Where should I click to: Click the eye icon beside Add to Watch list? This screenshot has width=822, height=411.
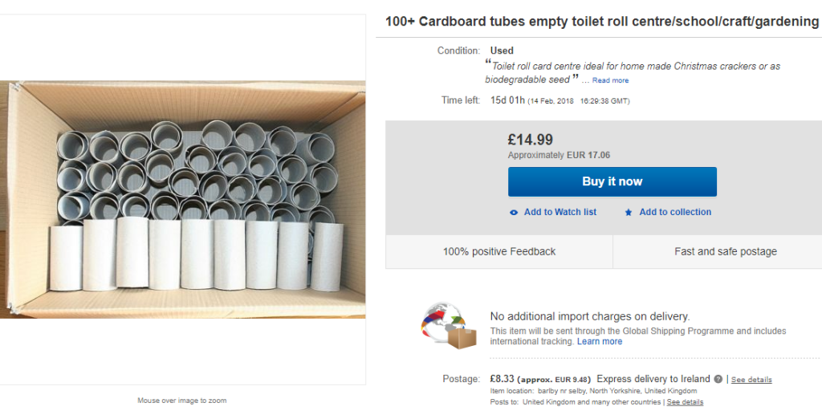pos(514,212)
